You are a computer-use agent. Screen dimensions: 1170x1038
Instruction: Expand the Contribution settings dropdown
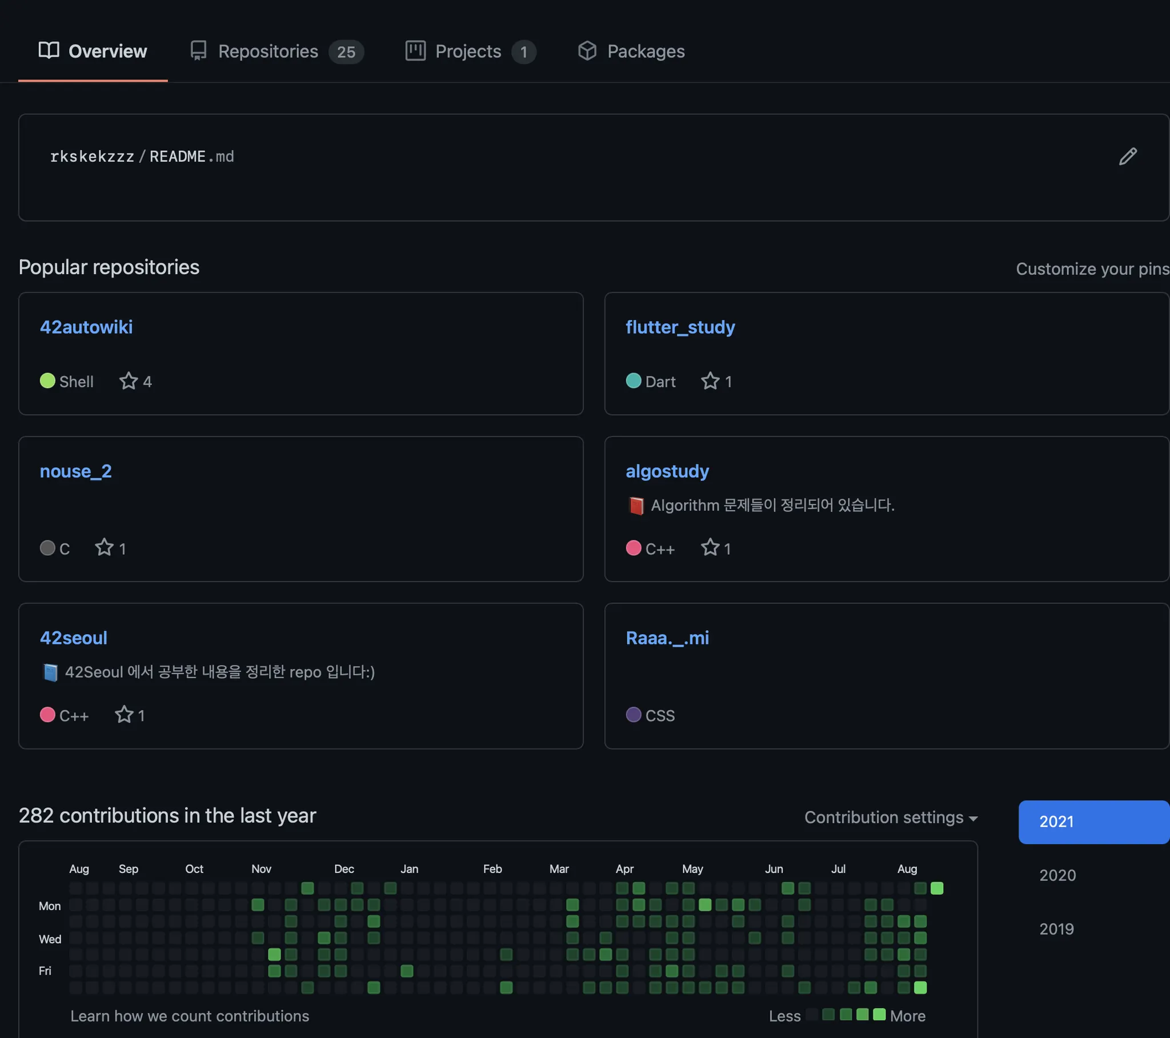890,817
